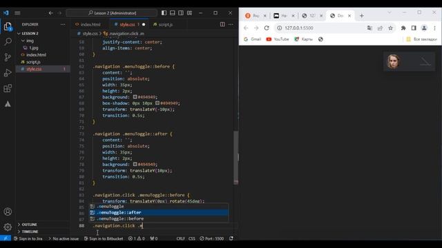Image resolution: width=442 pixels, height=248 pixels.
Task: Reload the page in Chrome
Action: (267, 28)
